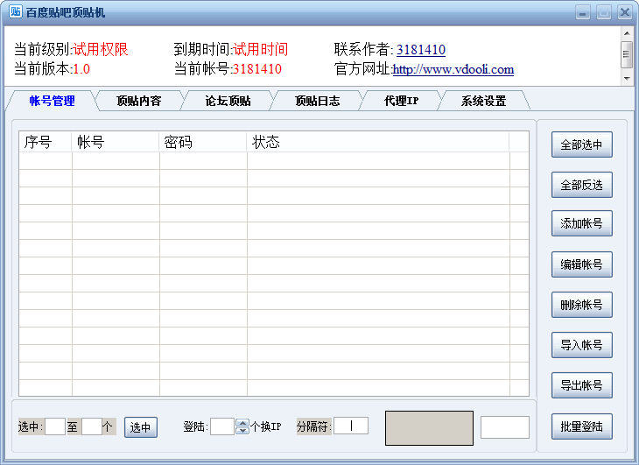
Task: Switch to the 代理IP tab
Action: point(401,101)
